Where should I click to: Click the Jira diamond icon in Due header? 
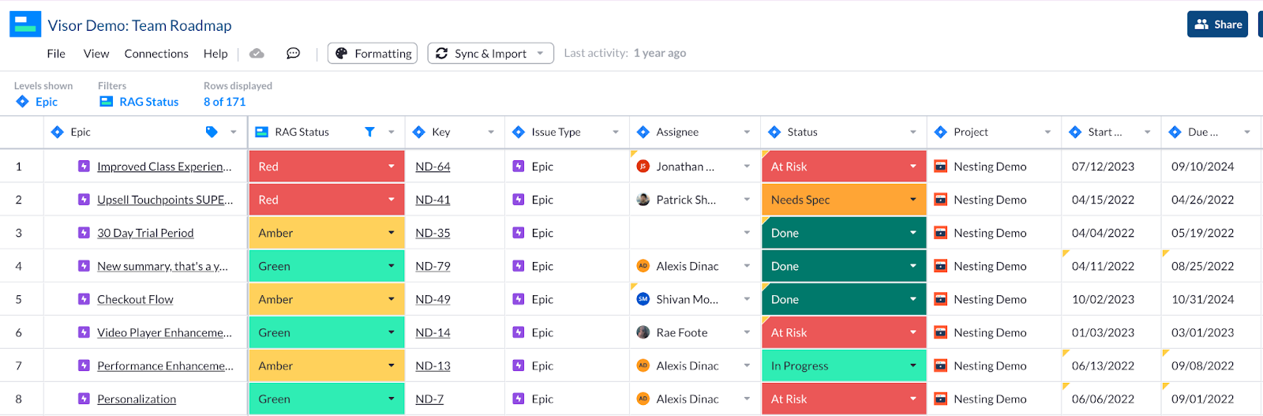pos(1175,132)
